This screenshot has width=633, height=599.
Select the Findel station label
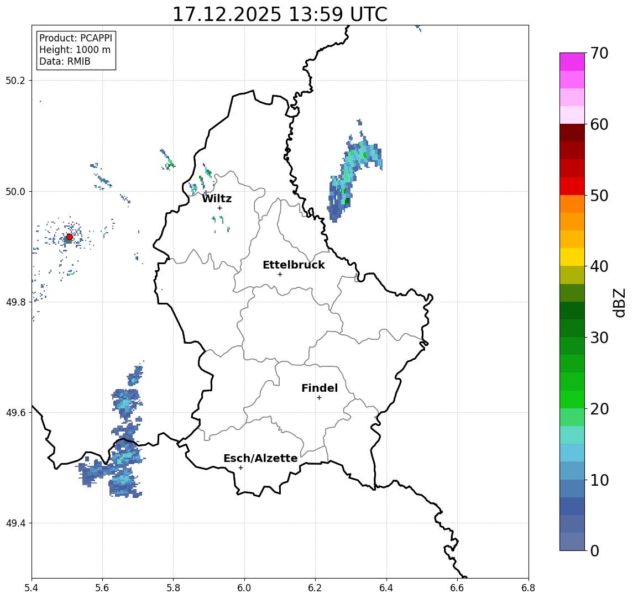[320, 388]
